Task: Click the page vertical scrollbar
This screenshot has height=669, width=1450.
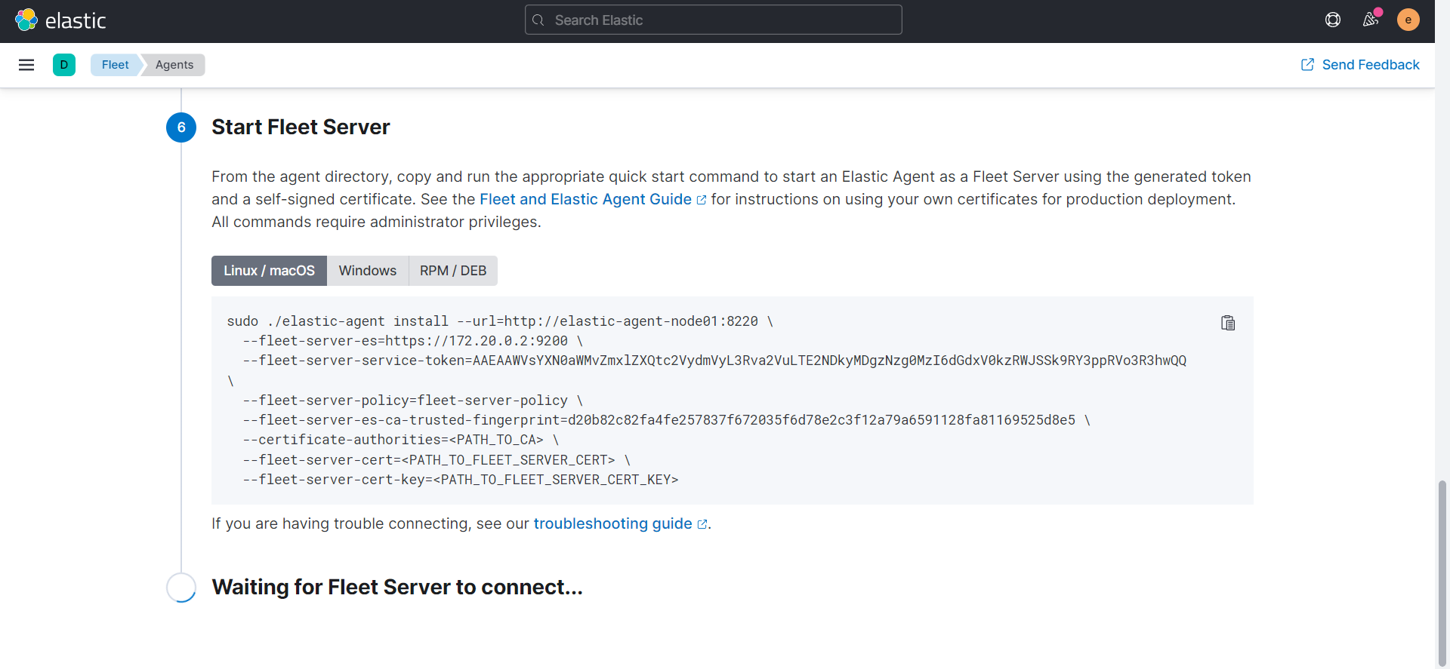Action: pyautogui.click(x=1442, y=573)
